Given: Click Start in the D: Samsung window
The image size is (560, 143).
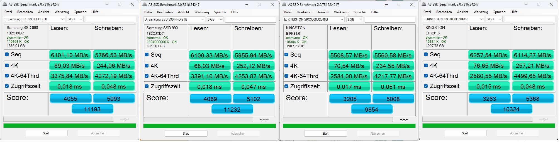Looking at the screenshot, I should coord(186,134).
